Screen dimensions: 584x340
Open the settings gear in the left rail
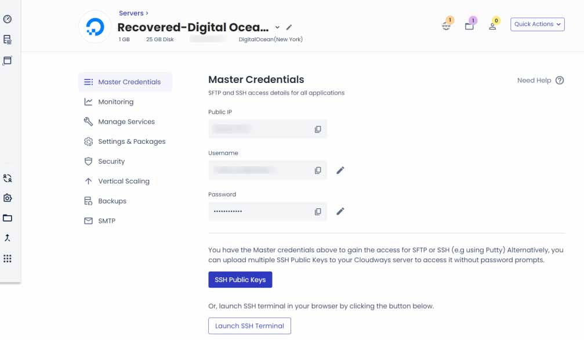8,198
